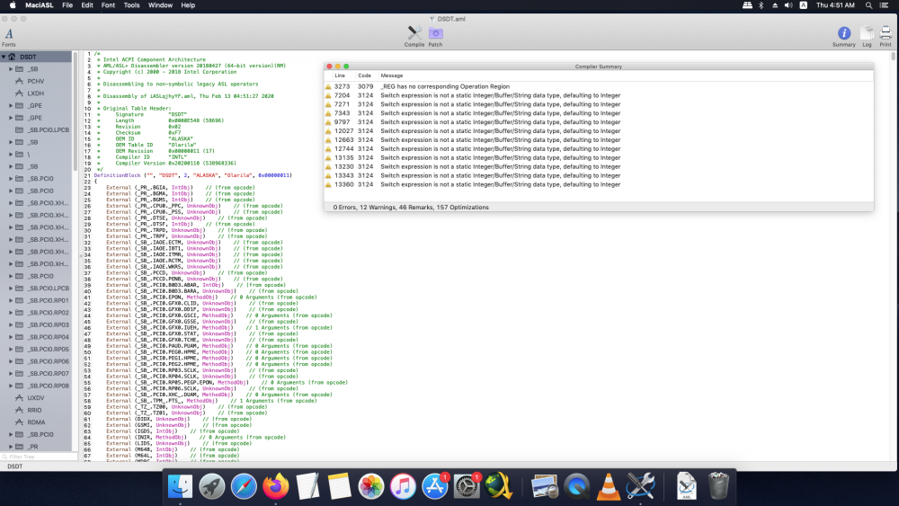Viewport: 899px width, 506px height.
Task: Select warning row for line 13360
Action: point(599,184)
